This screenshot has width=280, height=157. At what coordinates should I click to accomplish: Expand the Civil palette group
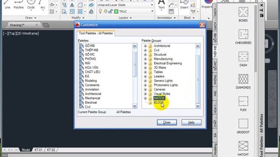point(145,50)
